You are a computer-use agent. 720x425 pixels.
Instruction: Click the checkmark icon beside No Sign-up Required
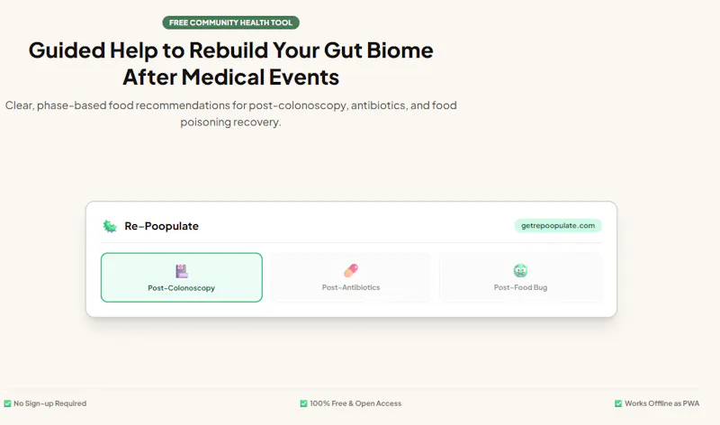7,403
